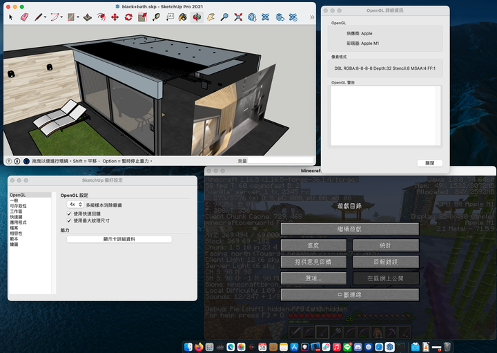Open Finder from the Dock
The height and width of the screenshot is (353, 497).
coord(188,347)
